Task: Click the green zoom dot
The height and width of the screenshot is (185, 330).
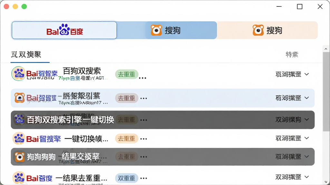Action: tap(24, 6)
